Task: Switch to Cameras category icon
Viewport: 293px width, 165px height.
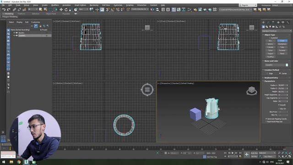Action: point(273,27)
